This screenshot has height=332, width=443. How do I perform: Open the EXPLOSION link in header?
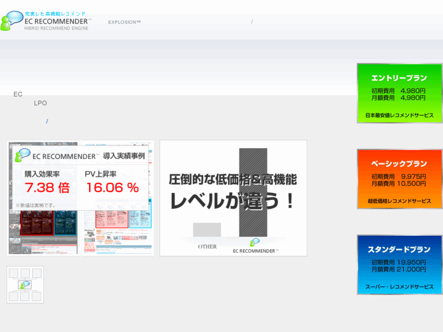click(124, 22)
